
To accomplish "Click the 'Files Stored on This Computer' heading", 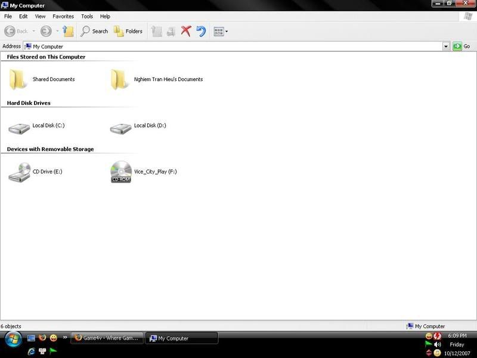I will tap(46, 57).
